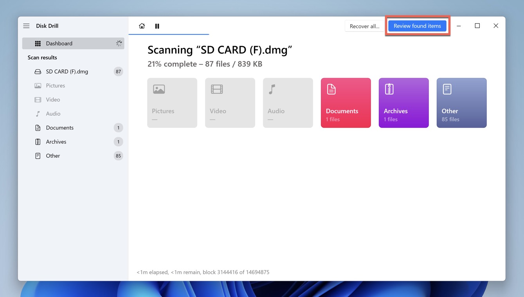The width and height of the screenshot is (524, 297).
Task: Open Audio in sidebar
Action: 73,114
